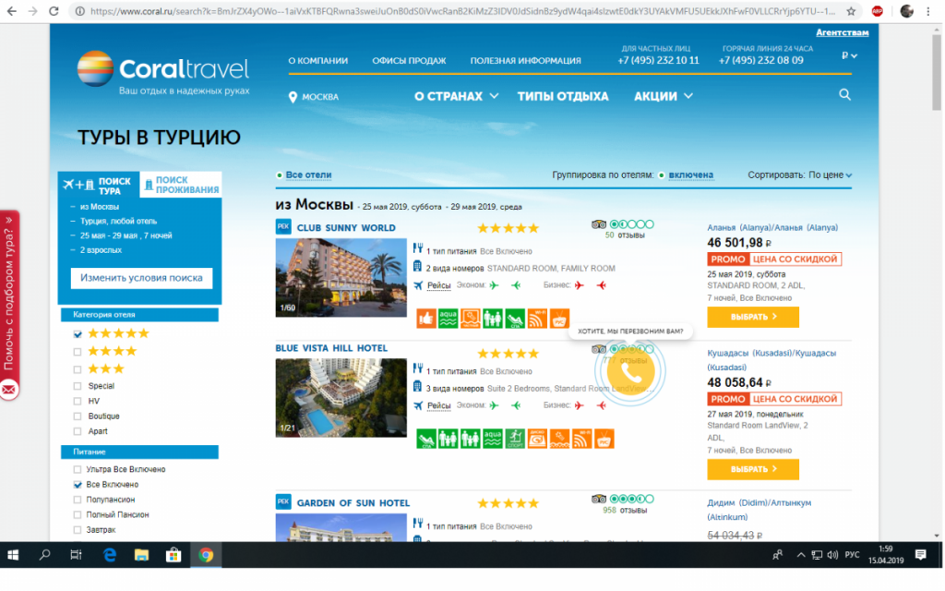Select the ПОИСК ТУРА tab
The image size is (945, 591).
[99, 185]
